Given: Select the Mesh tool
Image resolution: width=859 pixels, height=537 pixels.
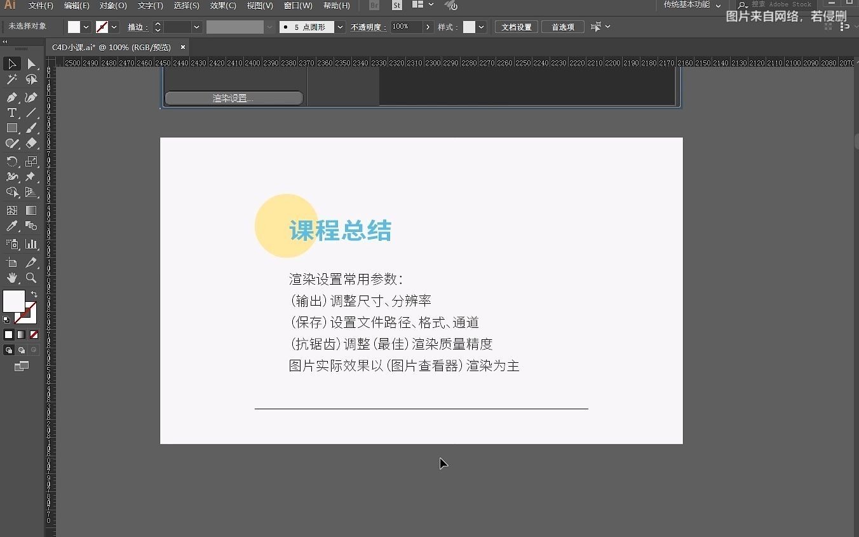Looking at the screenshot, I should pyautogui.click(x=12, y=210).
